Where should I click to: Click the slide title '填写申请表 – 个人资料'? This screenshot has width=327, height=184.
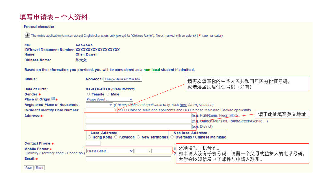pos(54,17)
